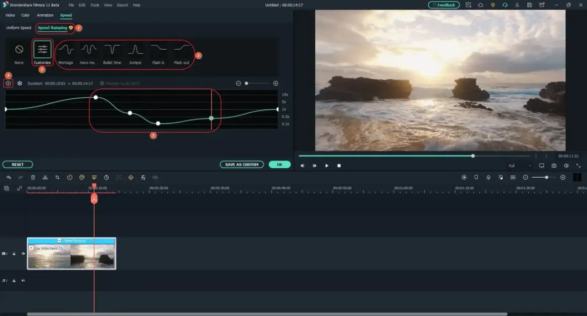587x316 pixels.
Task: Open the download list icon in title bar
Action: (x=468, y=5)
